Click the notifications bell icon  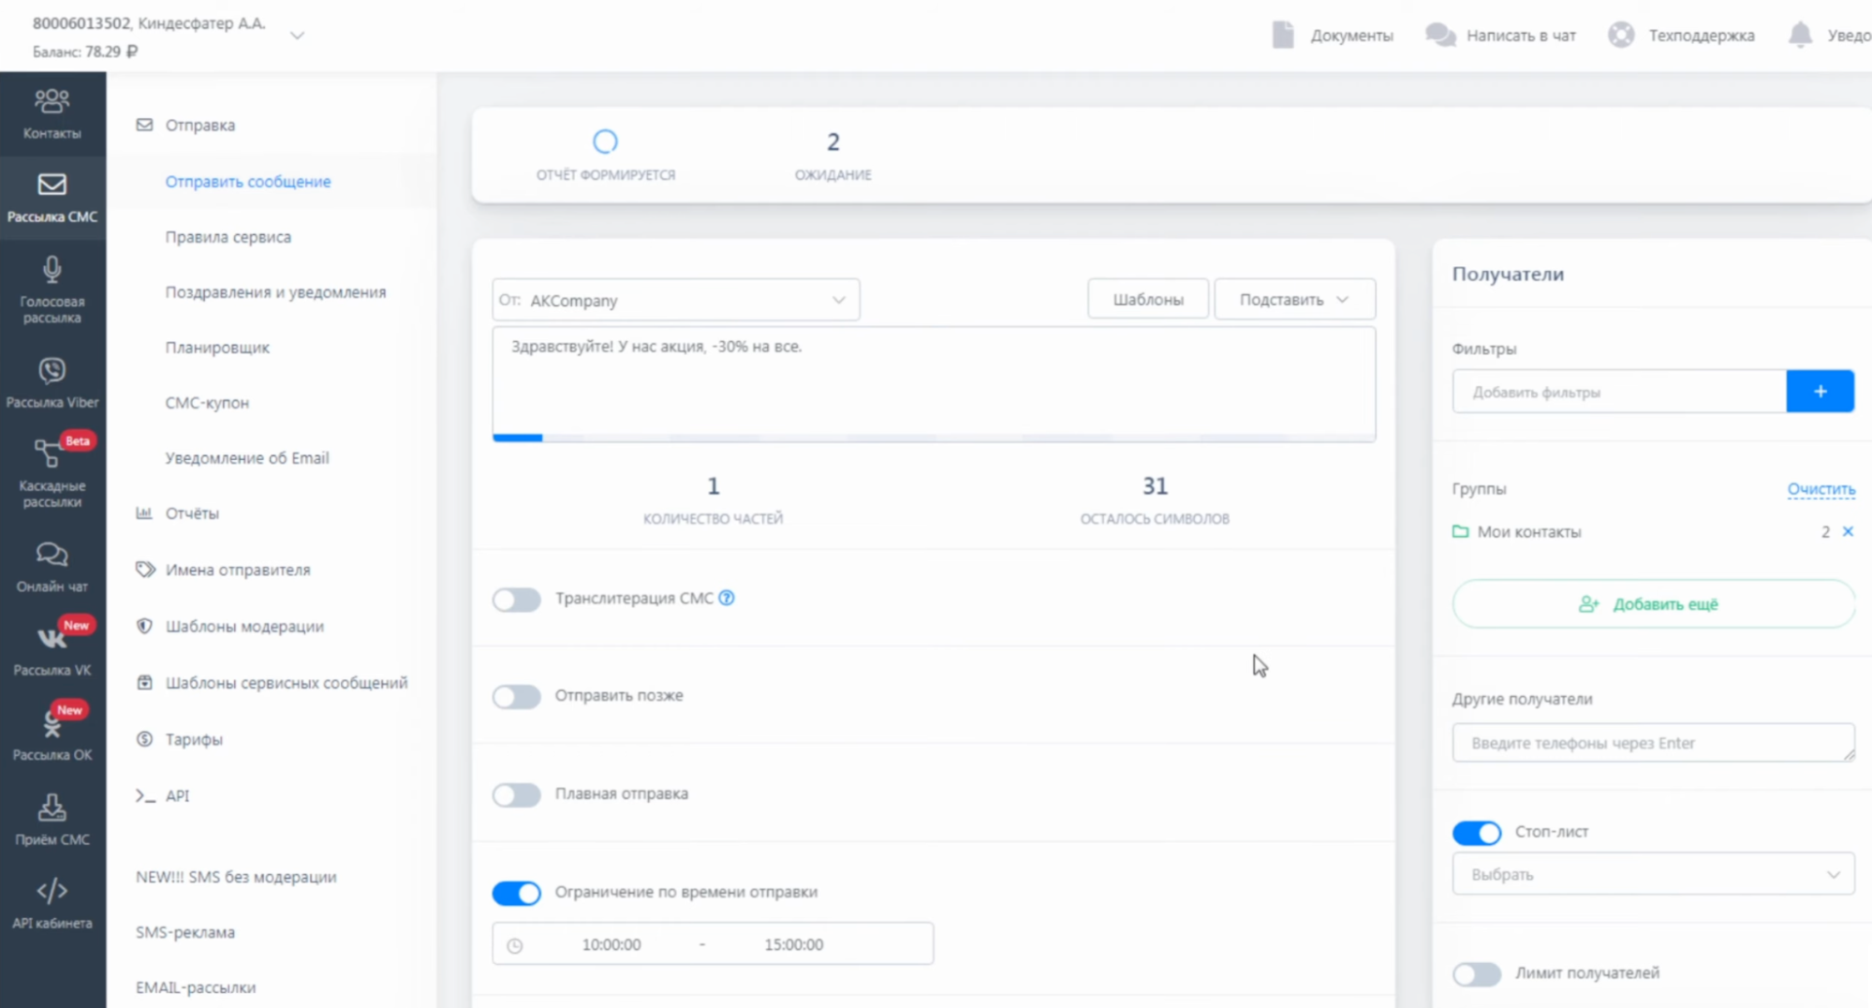pyautogui.click(x=1800, y=35)
